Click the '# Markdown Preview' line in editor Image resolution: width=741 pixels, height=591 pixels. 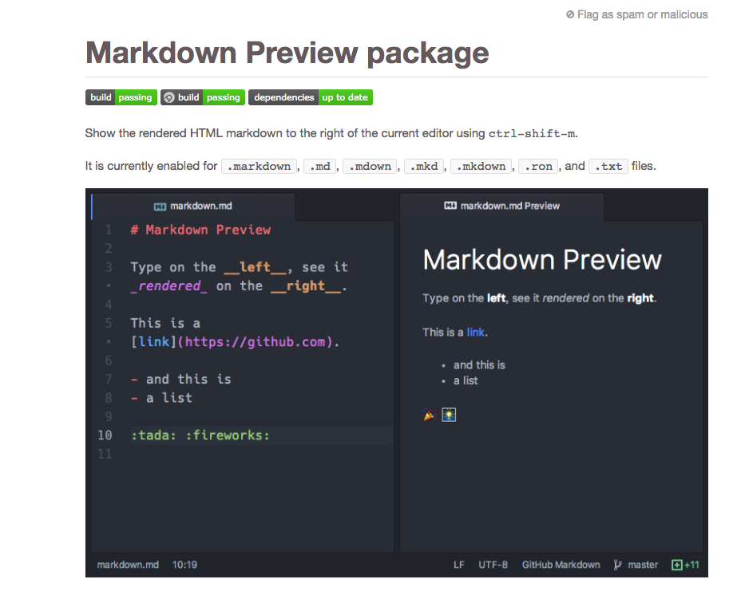200,230
